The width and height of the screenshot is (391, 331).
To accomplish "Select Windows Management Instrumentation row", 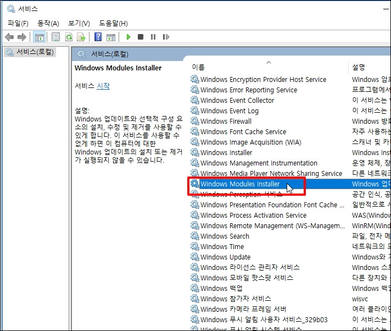I will 259,163.
